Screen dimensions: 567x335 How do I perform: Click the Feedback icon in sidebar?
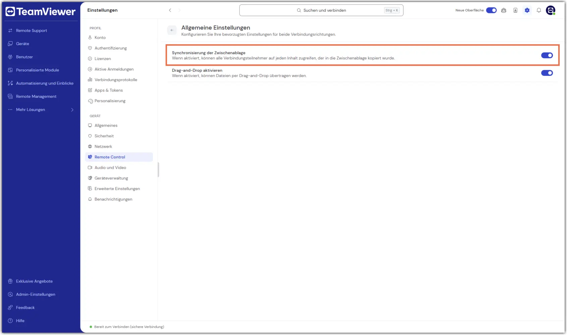pyautogui.click(x=10, y=308)
